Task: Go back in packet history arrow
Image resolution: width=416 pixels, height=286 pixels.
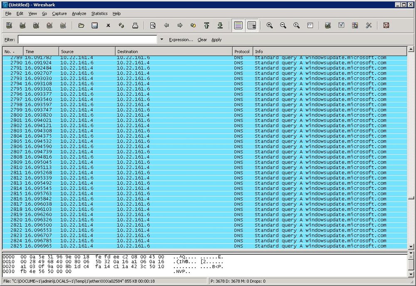Action: 167,25
